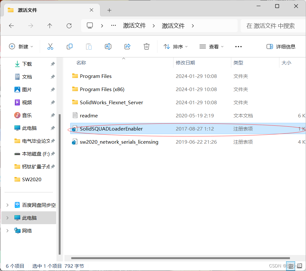The width and height of the screenshot is (306, 271).
Task: Expand the 网络 tree node
Action: click(7, 231)
